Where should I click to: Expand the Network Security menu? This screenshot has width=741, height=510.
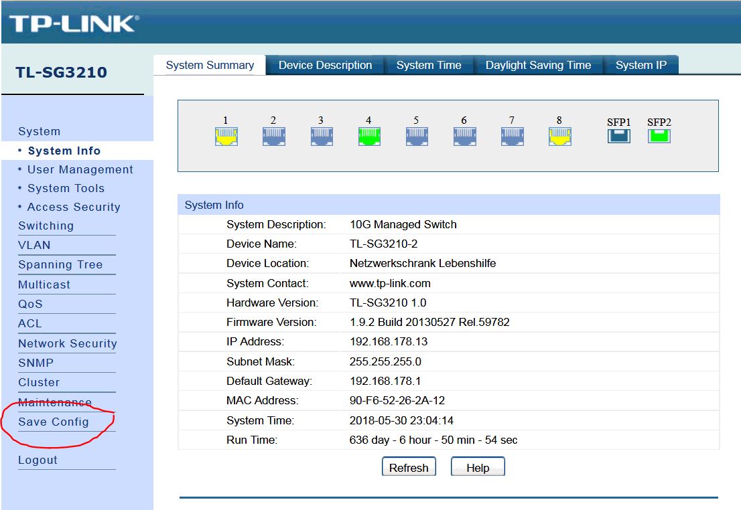[x=67, y=343]
